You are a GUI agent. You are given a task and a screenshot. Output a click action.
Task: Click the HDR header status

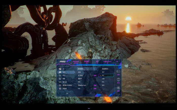(x=97, y=62)
